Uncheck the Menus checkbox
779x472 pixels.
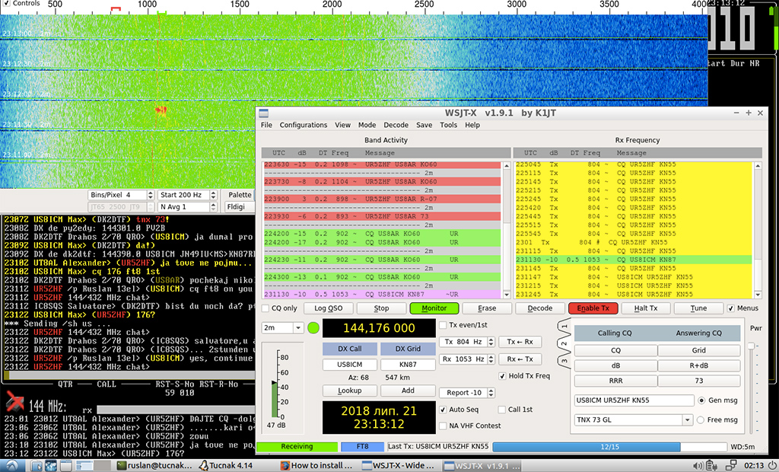pyautogui.click(x=731, y=308)
